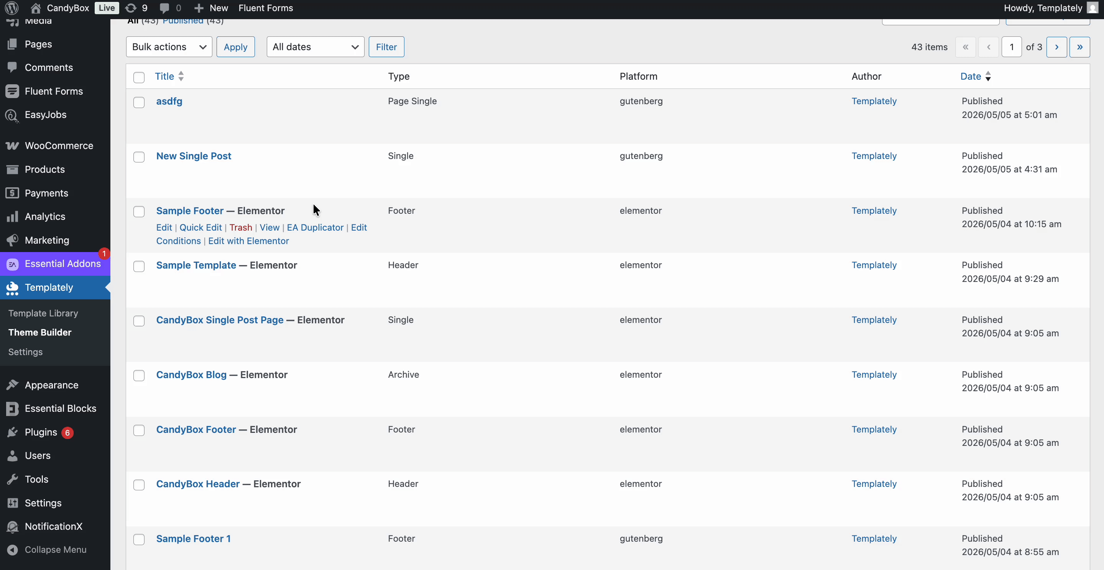
Task: Click the CandyBox home icon
Action: pos(36,8)
